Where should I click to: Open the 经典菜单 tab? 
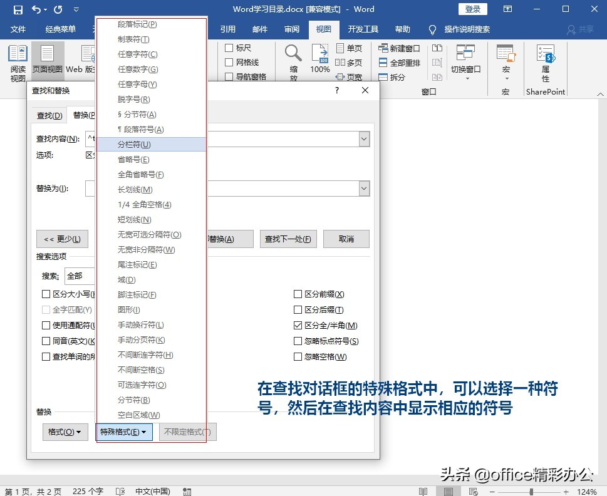[60, 29]
